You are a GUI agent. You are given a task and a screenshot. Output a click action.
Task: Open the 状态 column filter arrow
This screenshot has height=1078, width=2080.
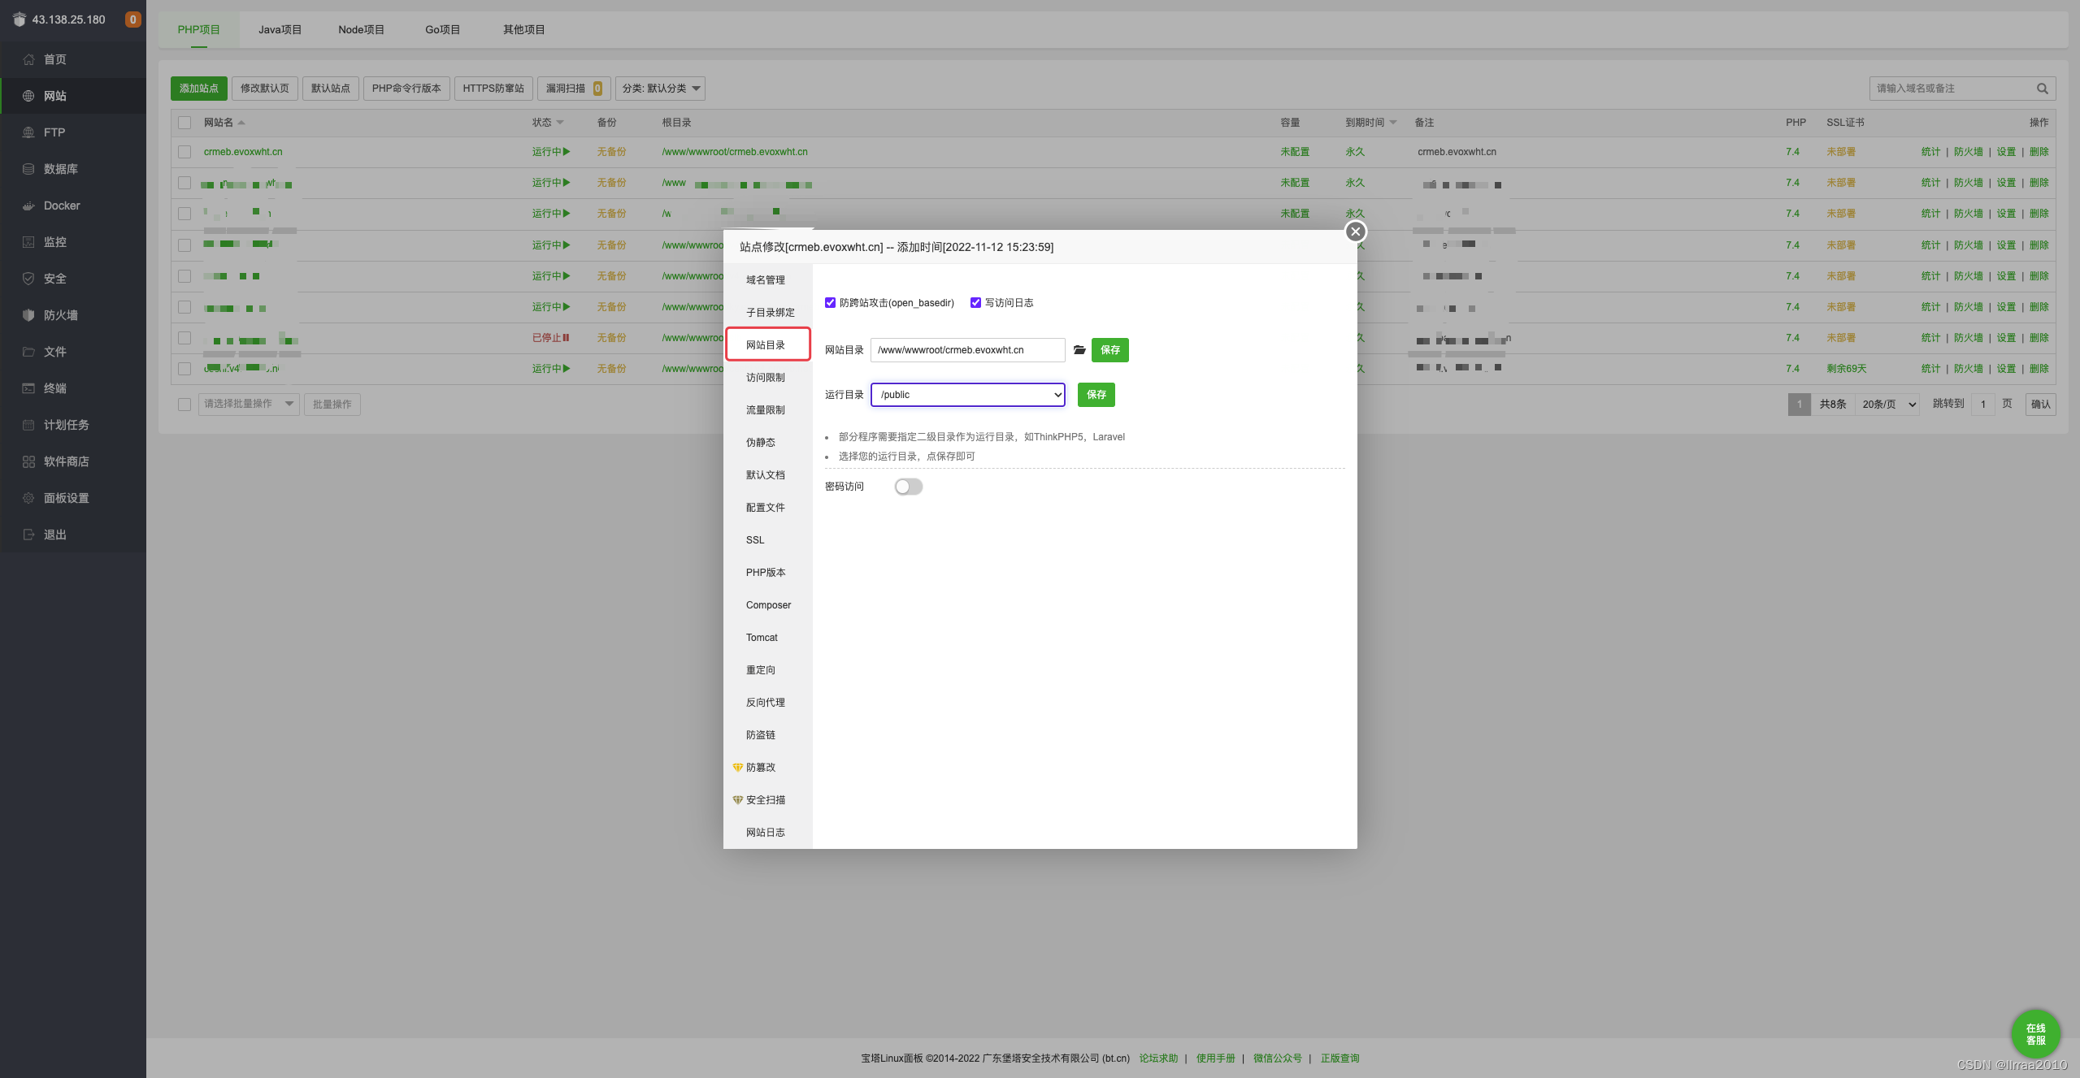click(x=560, y=123)
